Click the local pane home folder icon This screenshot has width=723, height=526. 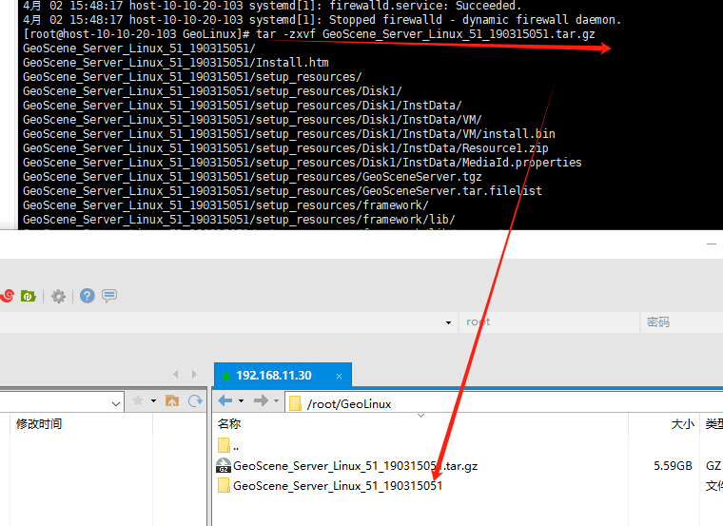pos(172,400)
